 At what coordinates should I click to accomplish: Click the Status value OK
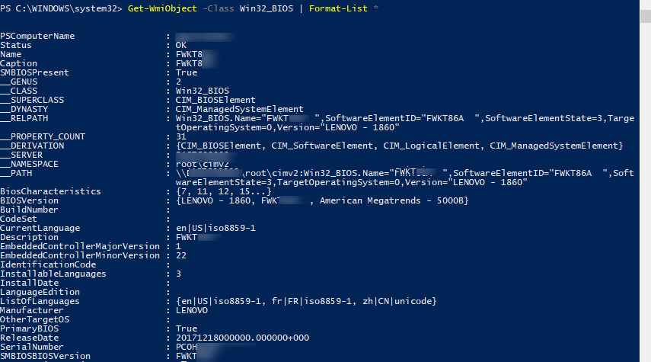(x=181, y=45)
